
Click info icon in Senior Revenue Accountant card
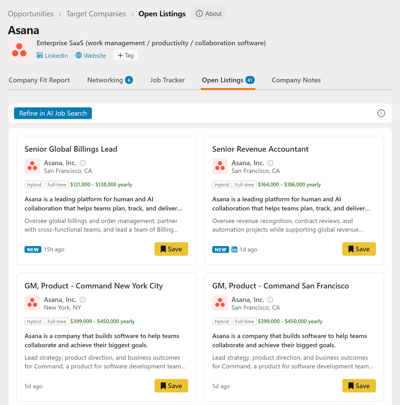[270, 163]
